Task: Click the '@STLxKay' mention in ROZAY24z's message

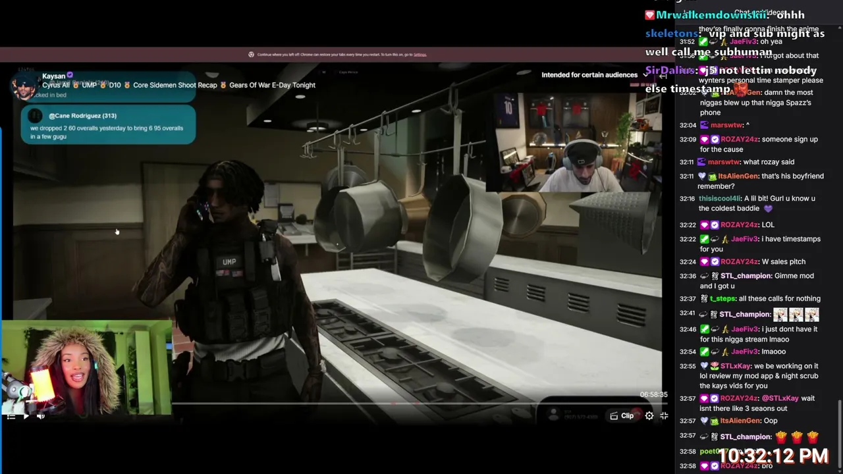Action: (780, 399)
